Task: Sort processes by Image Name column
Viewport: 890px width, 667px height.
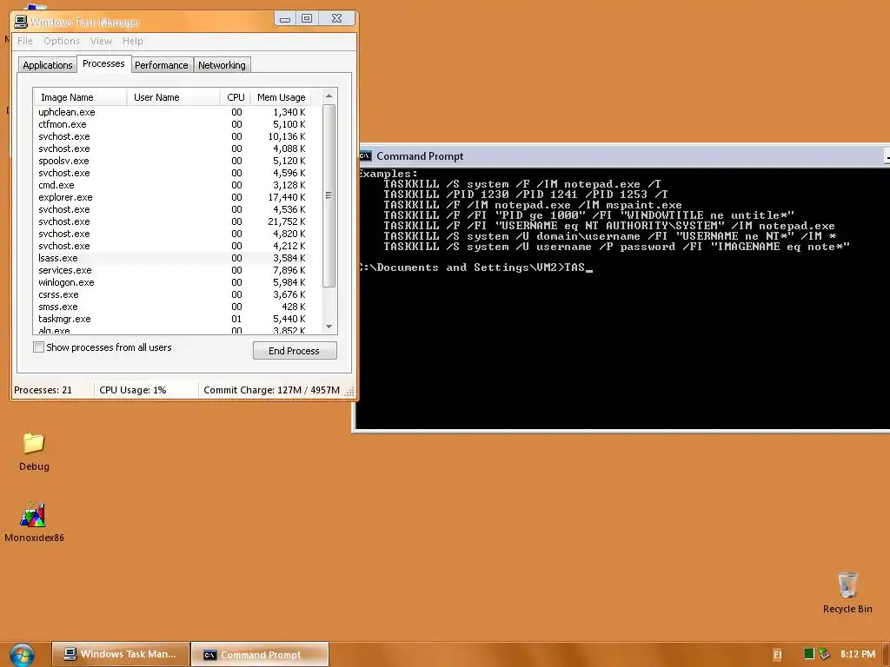Action: pos(80,97)
